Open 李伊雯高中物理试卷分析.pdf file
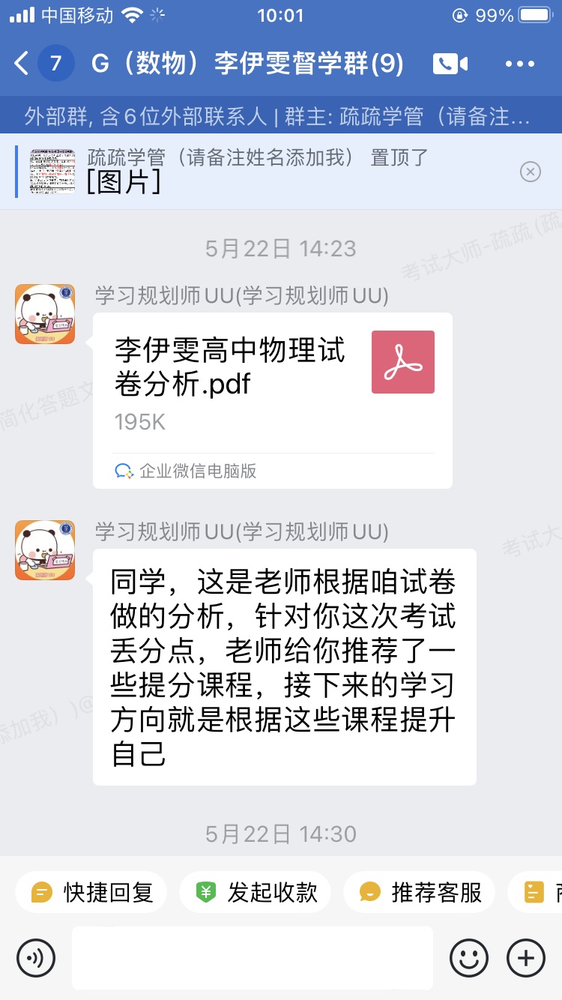562x1000 pixels. coord(273,401)
